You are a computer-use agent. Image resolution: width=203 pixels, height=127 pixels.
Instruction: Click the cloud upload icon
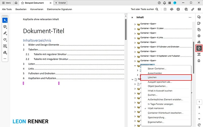pyautogui.click(x=172, y=9)
